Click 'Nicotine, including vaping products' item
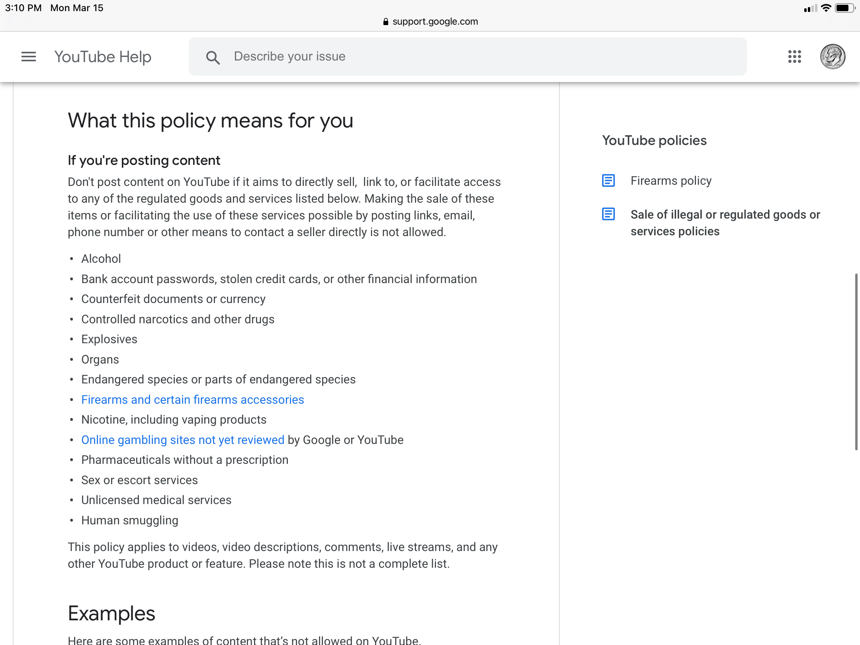The width and height of the screenshot is (860, 645). click(174, 420)
